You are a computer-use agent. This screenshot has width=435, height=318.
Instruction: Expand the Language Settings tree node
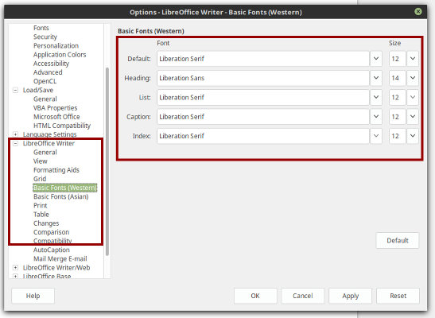(16, 134)
